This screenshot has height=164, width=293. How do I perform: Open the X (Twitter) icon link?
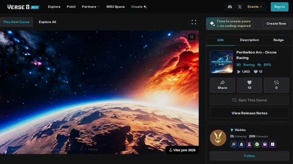tap(240, 7)
